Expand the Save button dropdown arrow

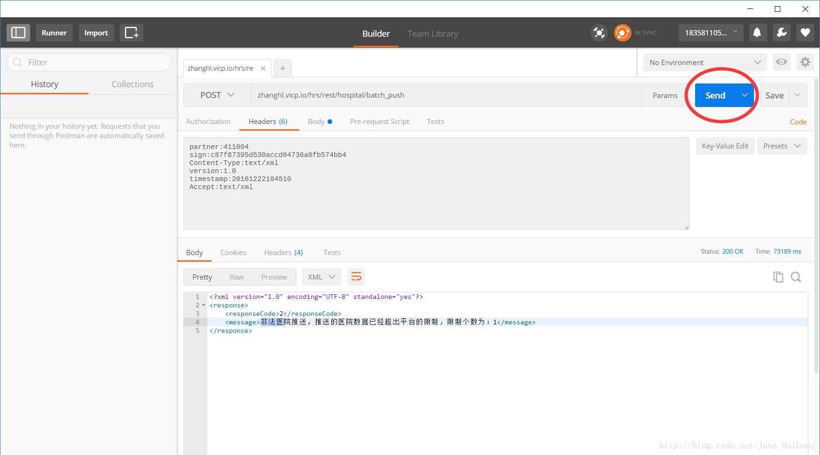(797, 95)
